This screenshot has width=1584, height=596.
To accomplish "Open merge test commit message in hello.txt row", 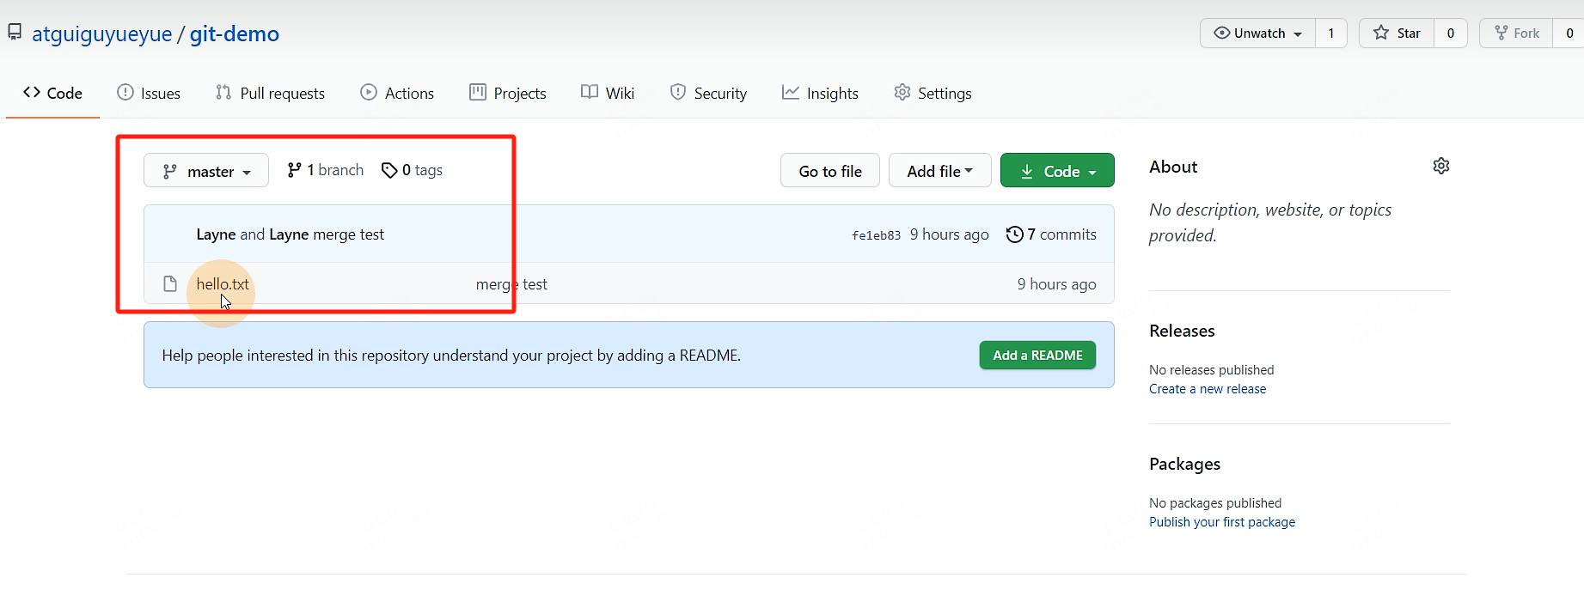I will [511, 284].
